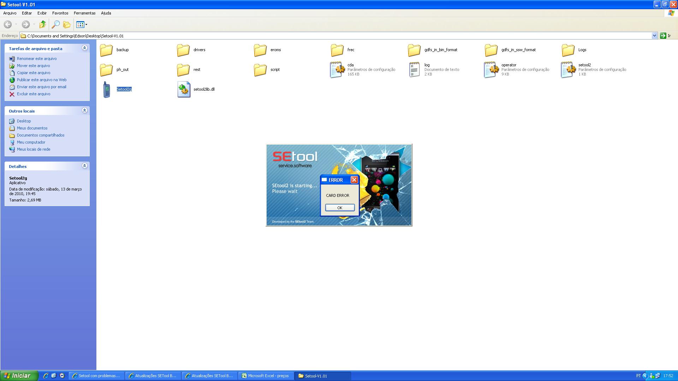Select the script folder icon

click(x=260, y=70)
